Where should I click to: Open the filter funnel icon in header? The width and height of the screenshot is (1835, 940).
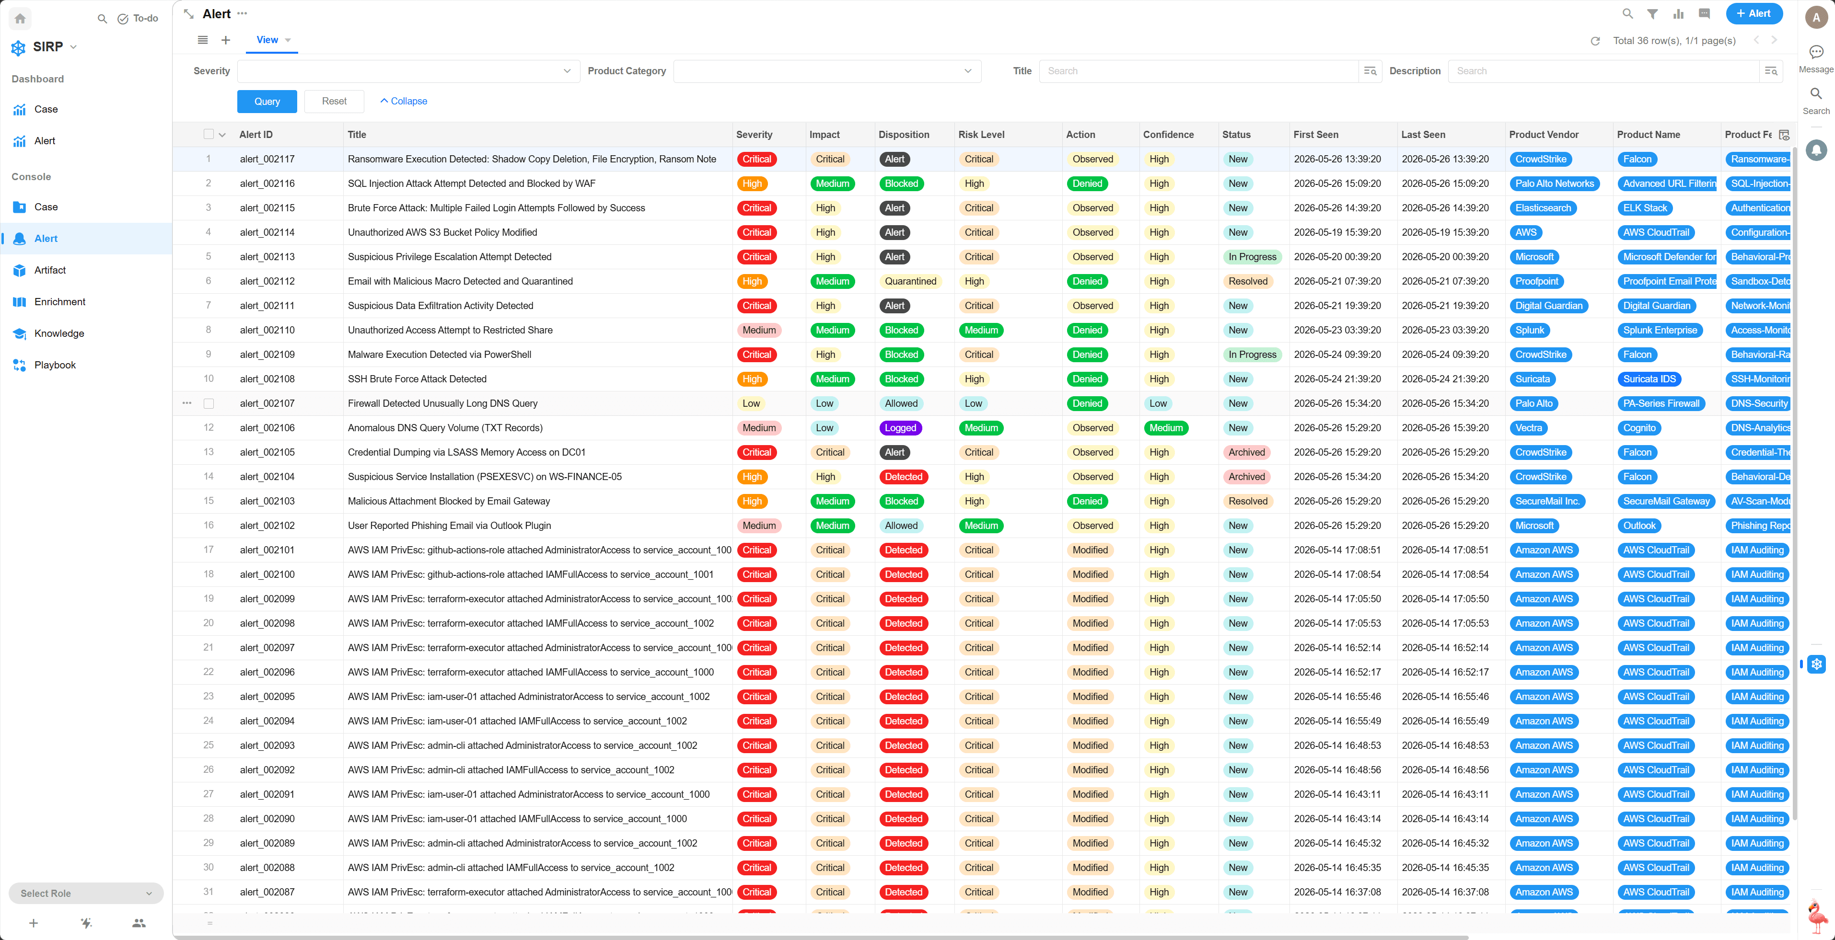pyautogui.click(x=1653, y=13)
